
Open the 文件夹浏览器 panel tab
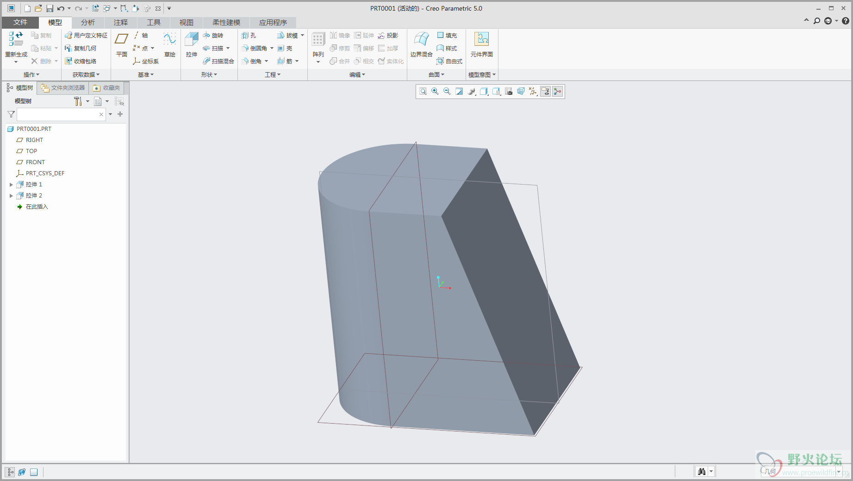[63, 88]
